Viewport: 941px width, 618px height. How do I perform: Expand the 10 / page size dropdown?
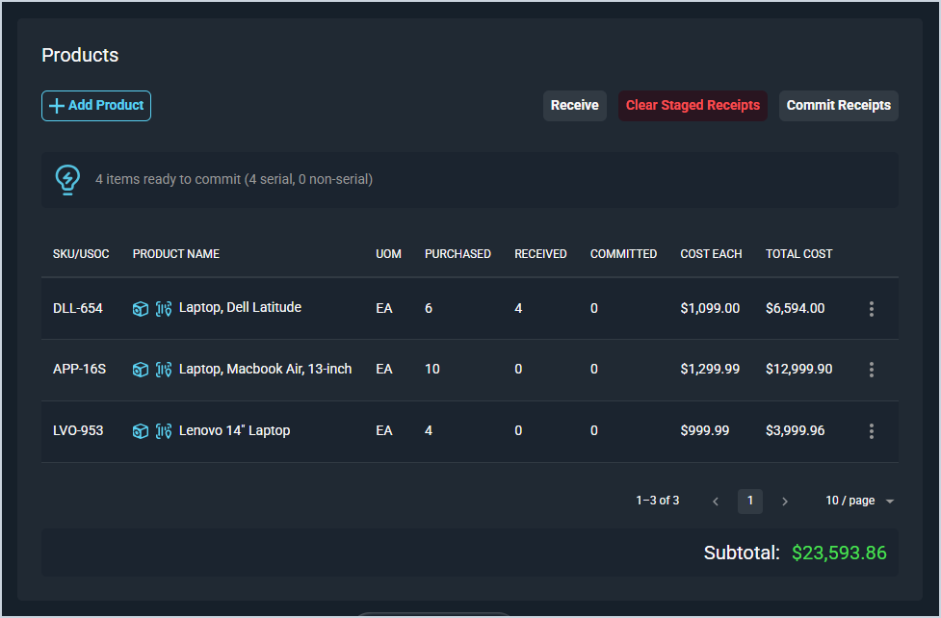859,501
